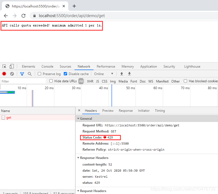Select the get request row

pos(38,118)
